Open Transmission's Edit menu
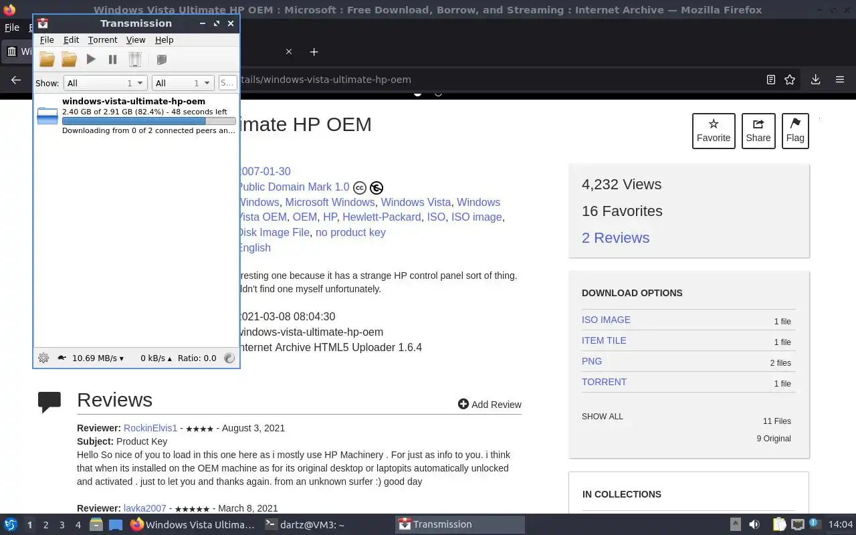856x535 pixels. [71, 40]
